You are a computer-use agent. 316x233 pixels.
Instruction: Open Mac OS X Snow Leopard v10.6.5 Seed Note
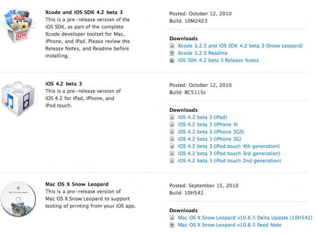(x=229, y=225)
